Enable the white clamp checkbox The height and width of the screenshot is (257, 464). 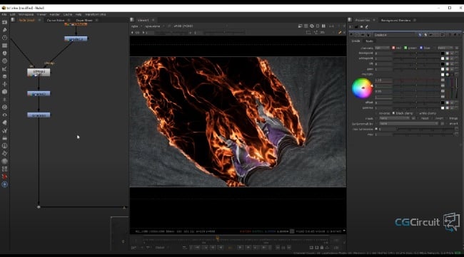(417, 113)
